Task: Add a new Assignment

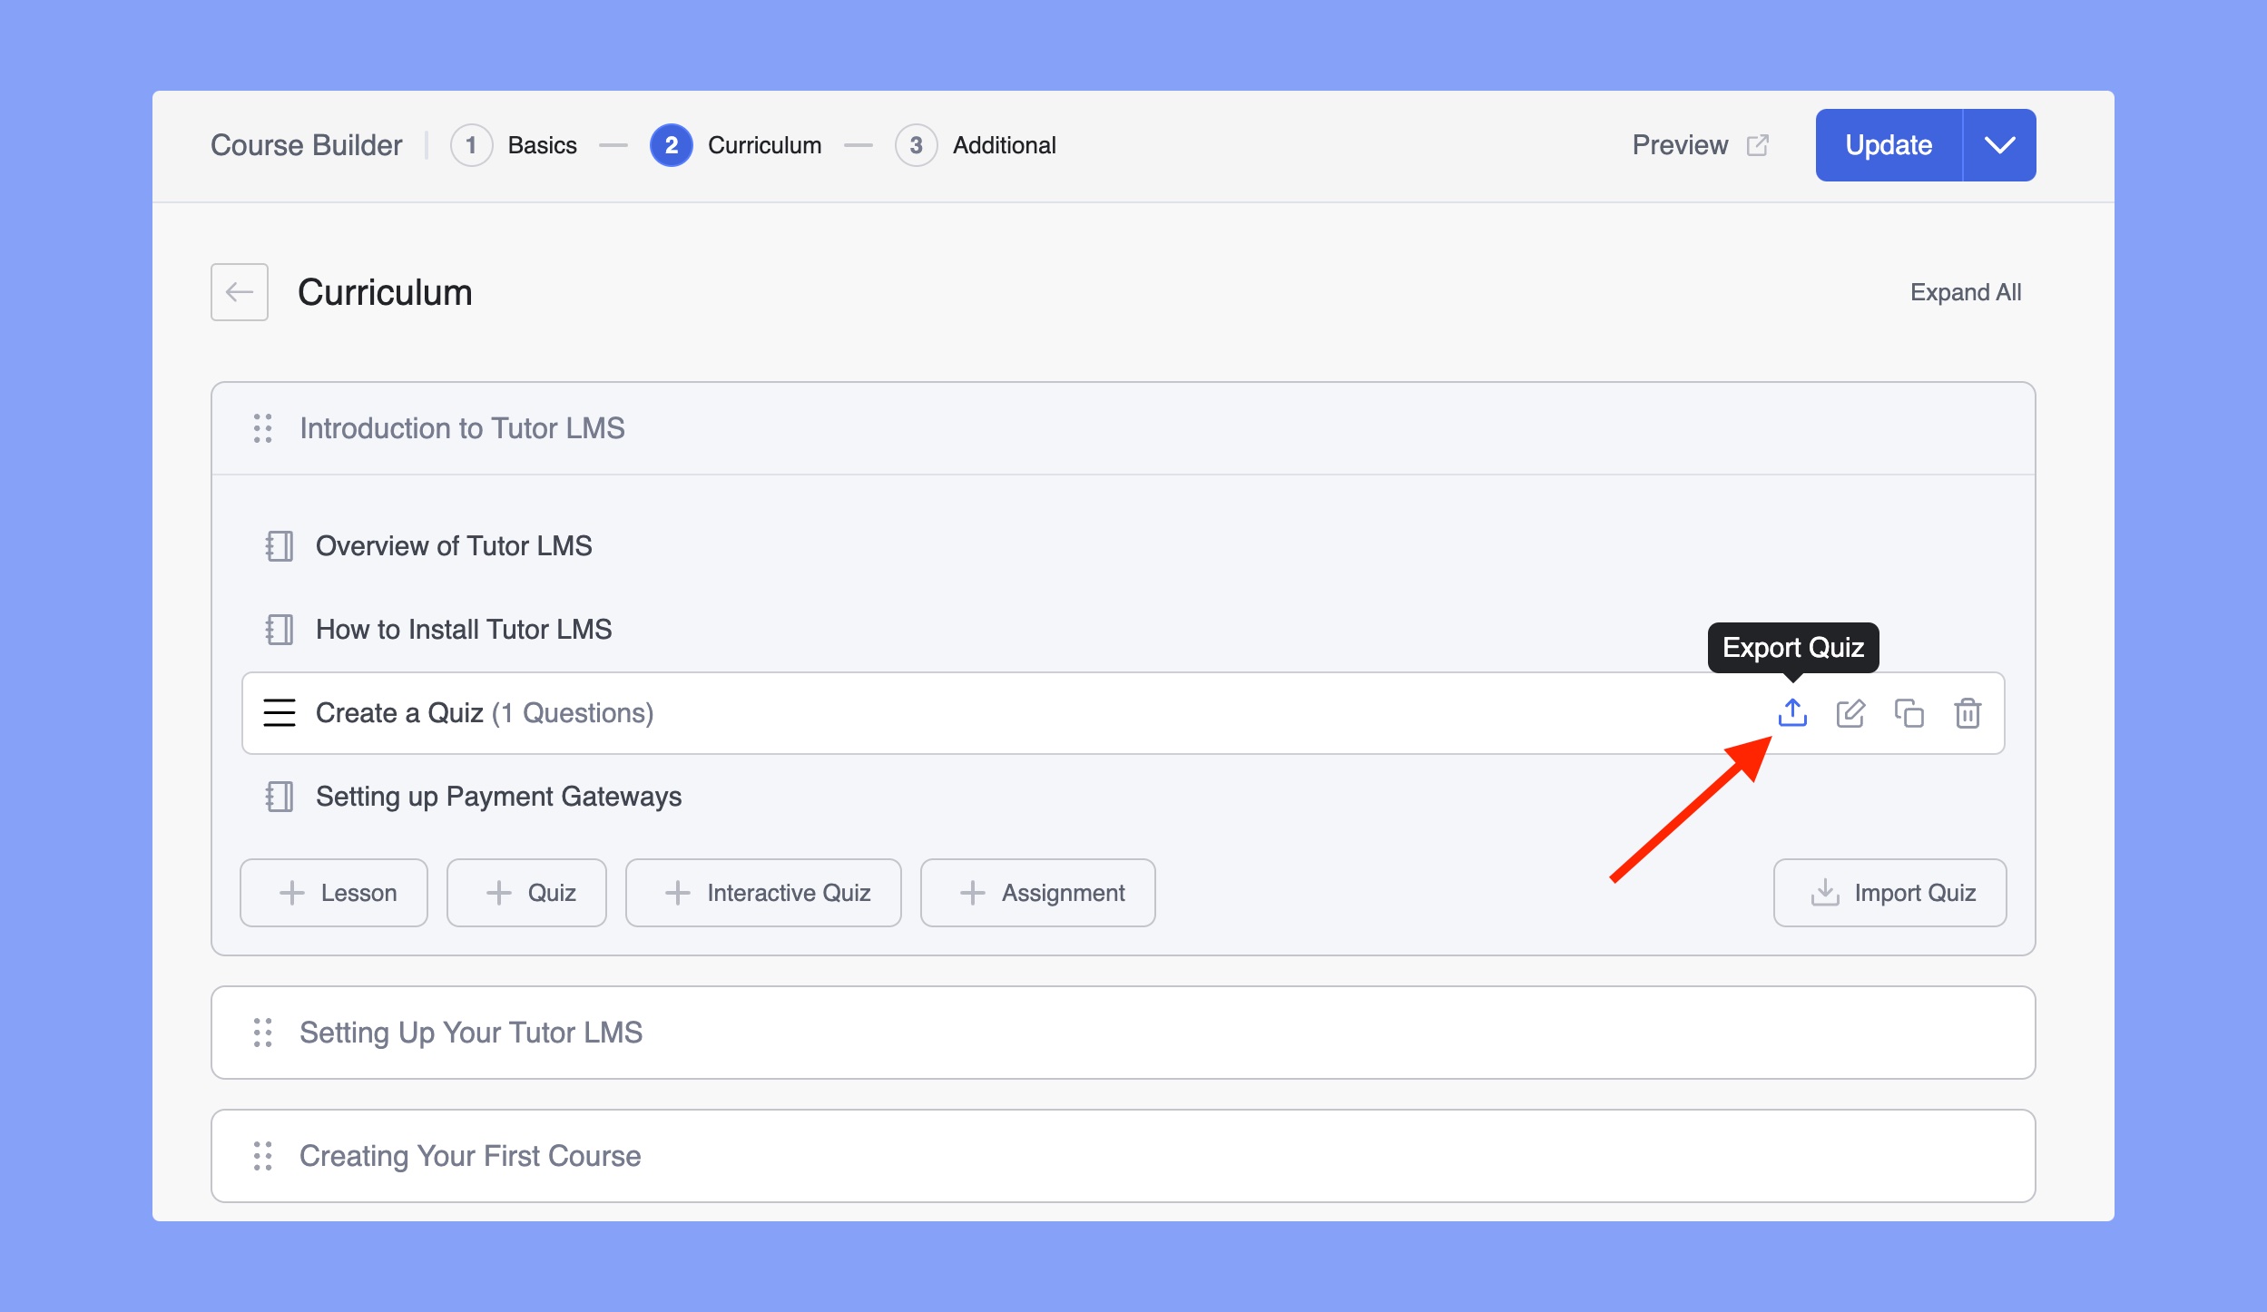Action: (1038, 893)
